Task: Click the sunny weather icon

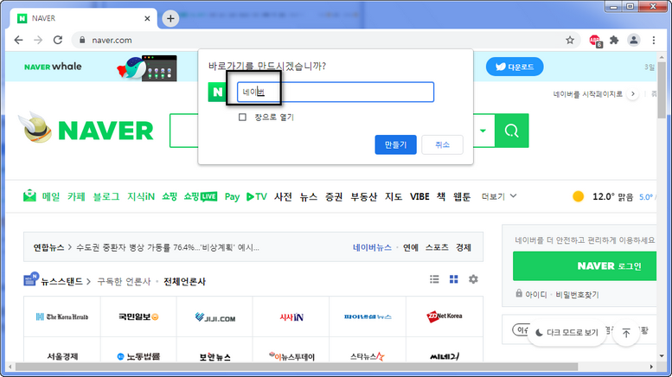Action: click(x=578, y=196)
